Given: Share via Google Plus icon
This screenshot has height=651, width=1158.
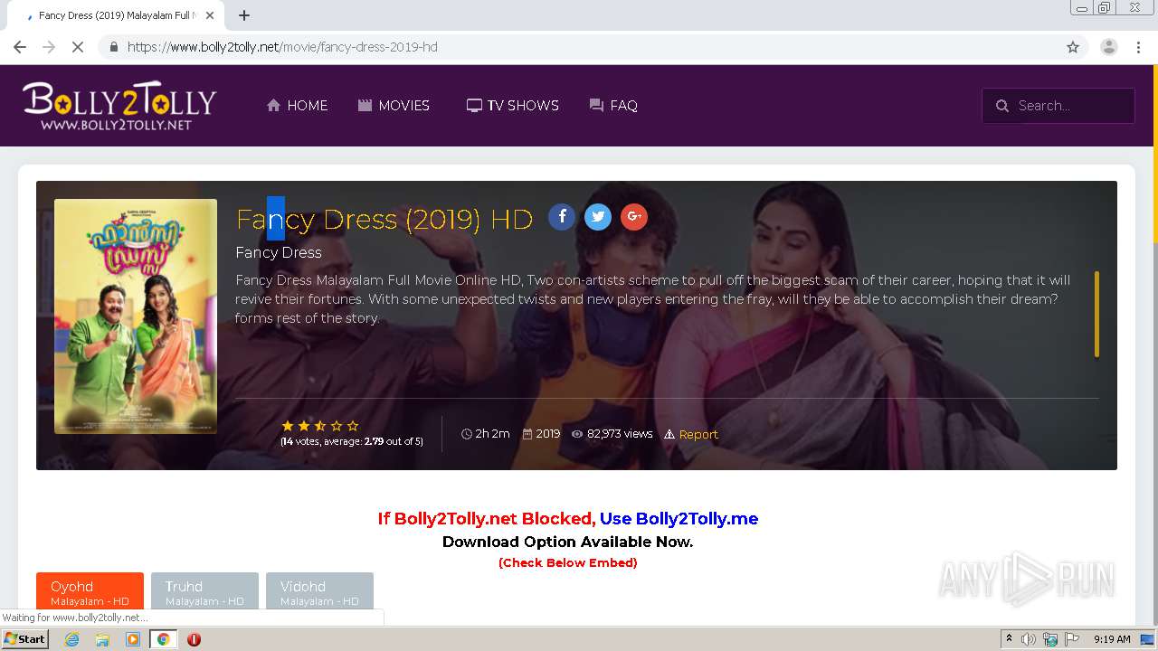Looking at the screenshot, I should (634, 217).
